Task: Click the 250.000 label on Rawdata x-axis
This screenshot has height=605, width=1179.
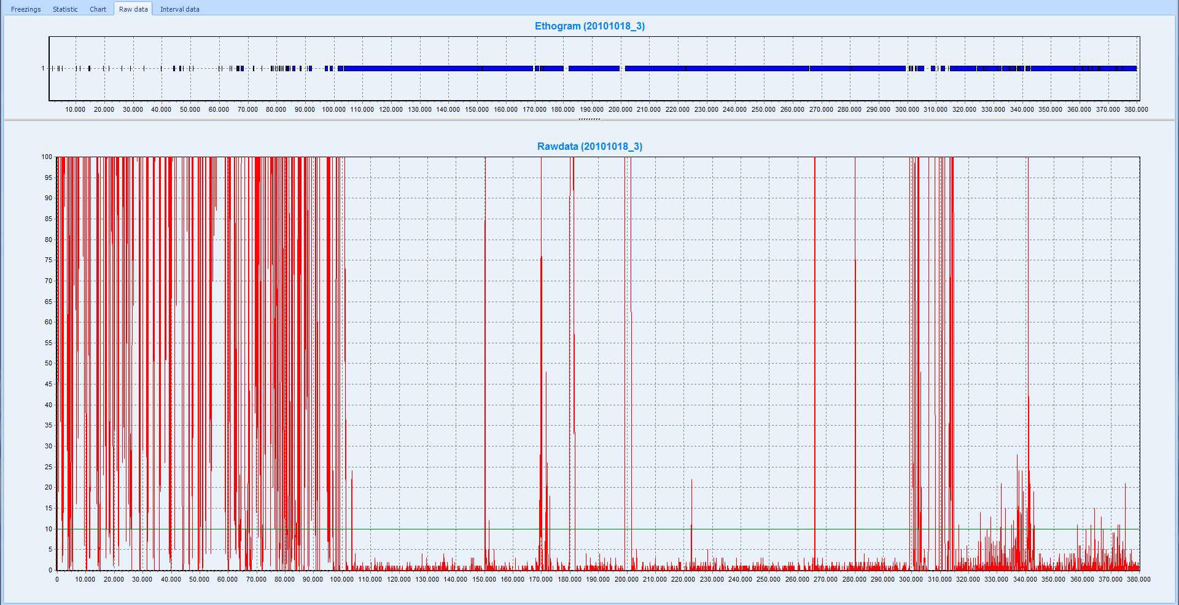Action: tap(768, 579)
